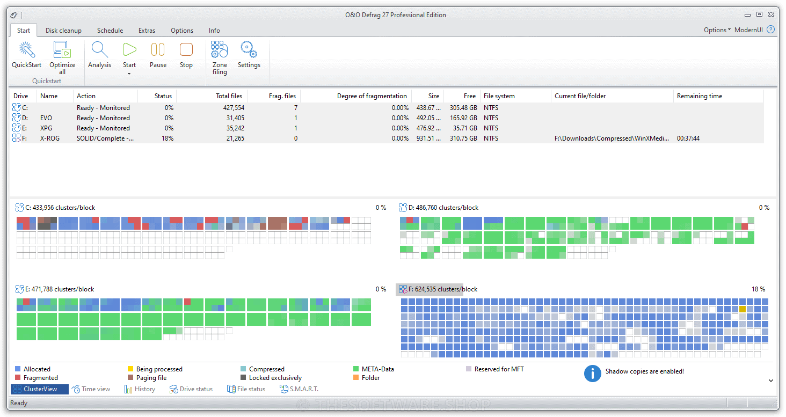
Task: Run drive Analysis
Action: 100,55
